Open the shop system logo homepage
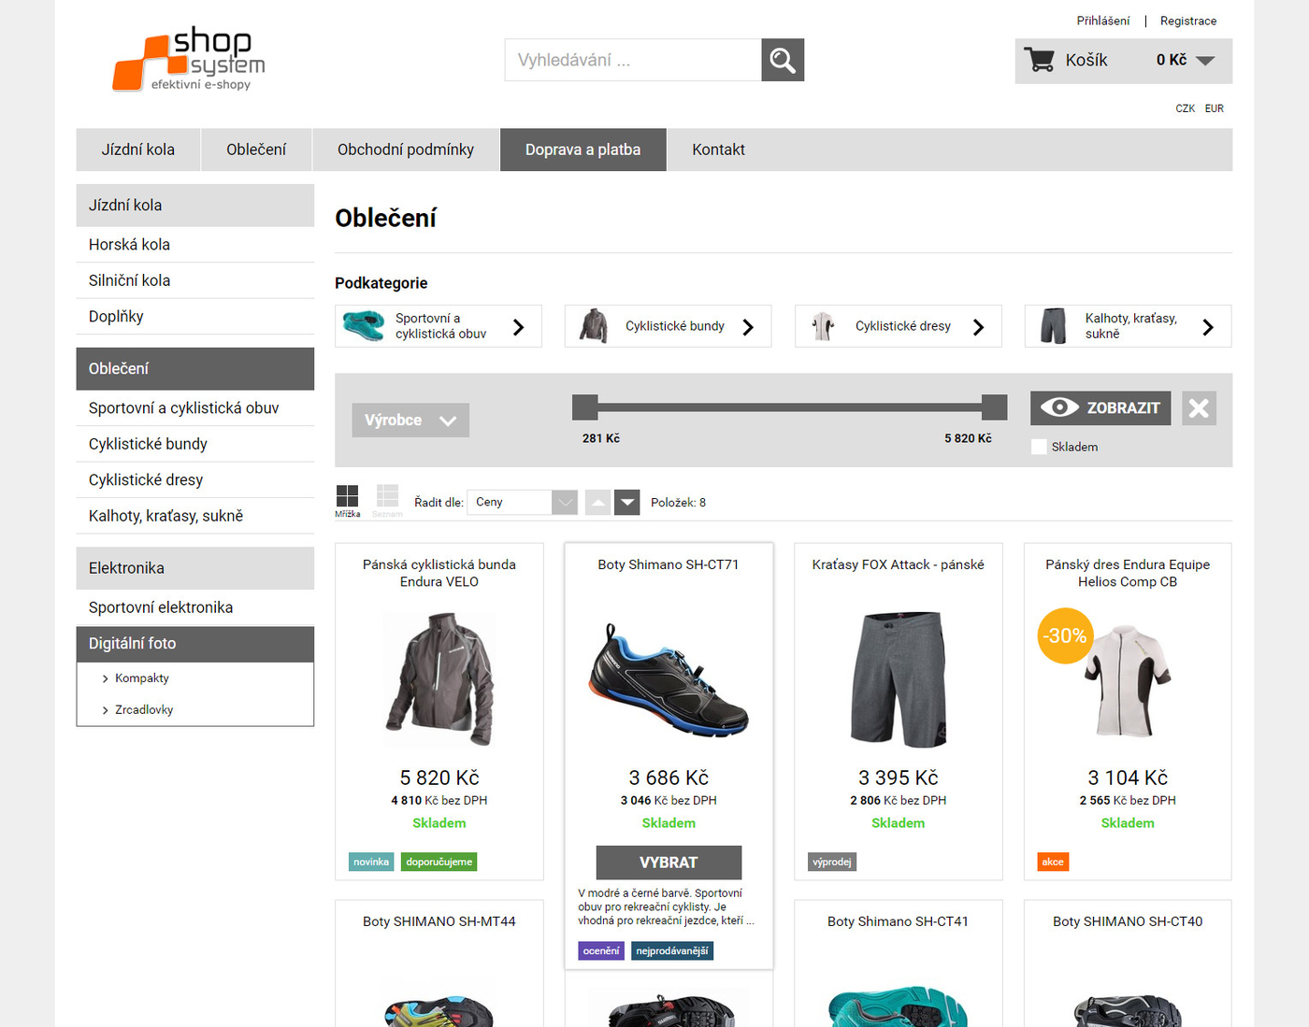 [189, 59]
